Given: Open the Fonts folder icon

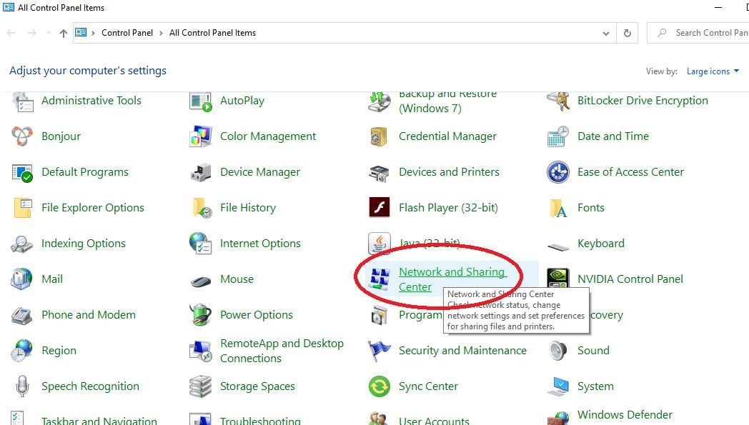Looking at the screenshot, I should (x=558, y=208).
